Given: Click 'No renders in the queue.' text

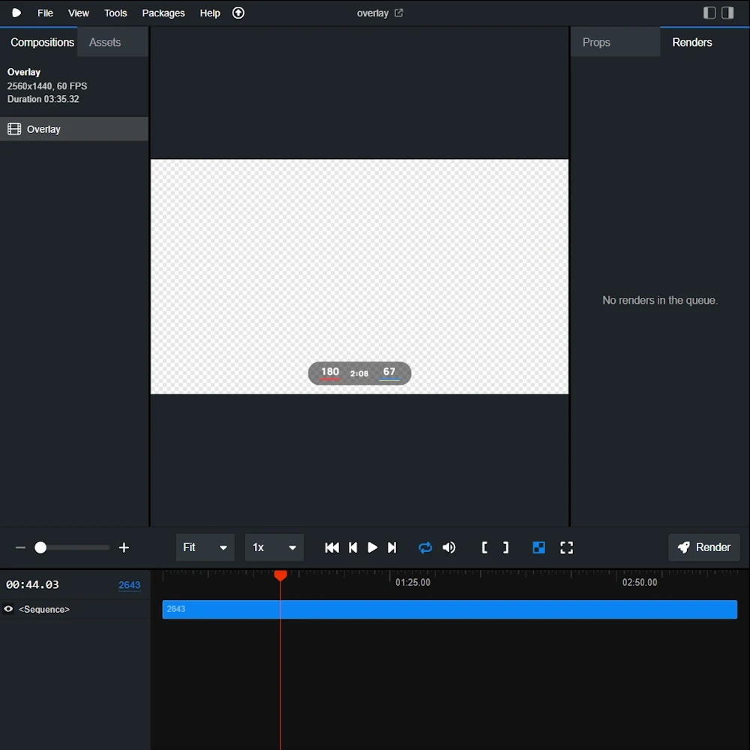Looking at the screenshot, I should 659,300.
